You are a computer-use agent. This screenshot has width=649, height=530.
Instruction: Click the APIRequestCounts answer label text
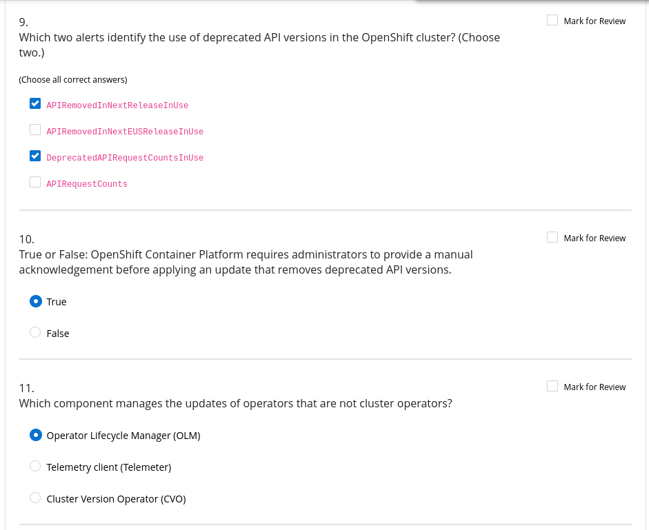87,184
